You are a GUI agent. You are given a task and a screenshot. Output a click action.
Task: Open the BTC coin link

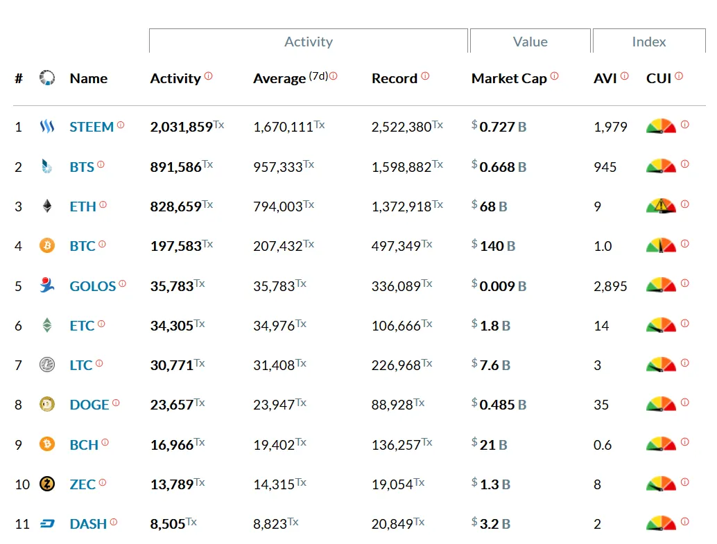83,246
